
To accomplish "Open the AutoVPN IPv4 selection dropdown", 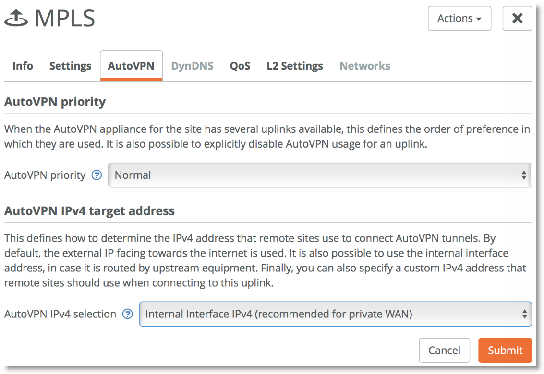I will [x=336, y=314].
